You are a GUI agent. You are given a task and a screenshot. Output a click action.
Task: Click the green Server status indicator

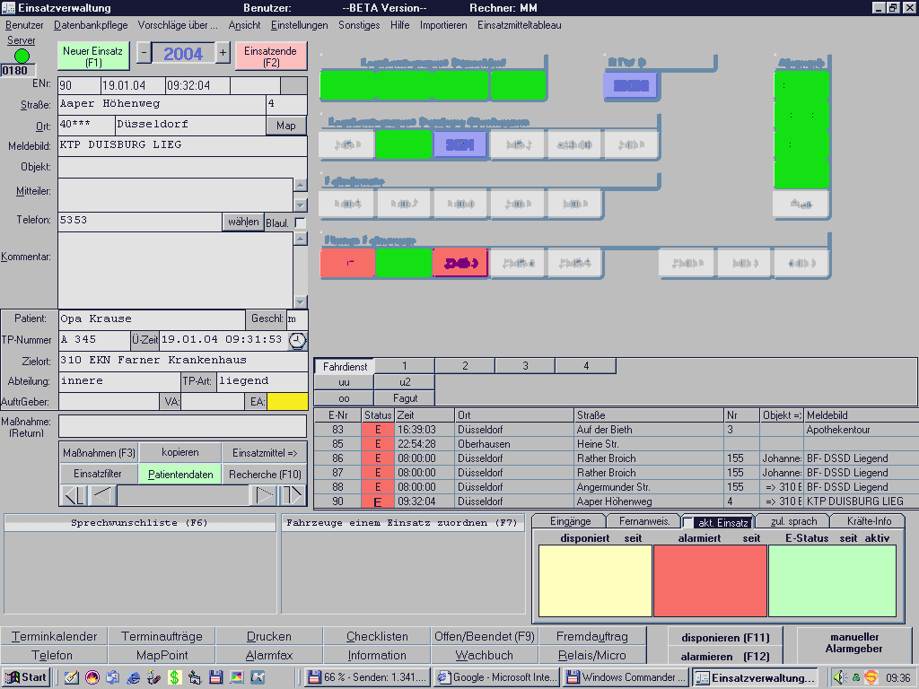pyautogui.click(x=22, y=56)
